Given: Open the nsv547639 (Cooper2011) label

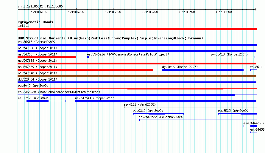Looking at the screenshot, I should click(x=38, y=67).
